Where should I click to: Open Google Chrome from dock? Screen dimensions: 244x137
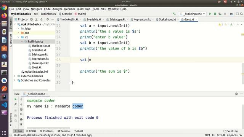coord(4,8)
